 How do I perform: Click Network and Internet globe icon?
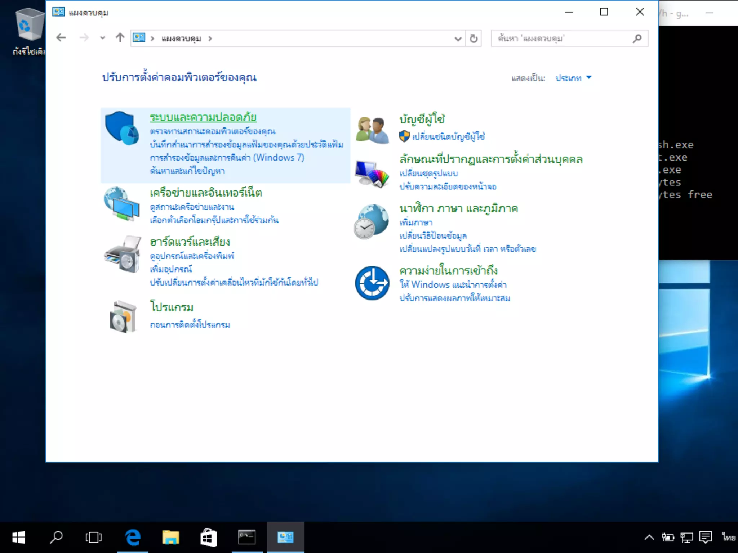(122, 203)
